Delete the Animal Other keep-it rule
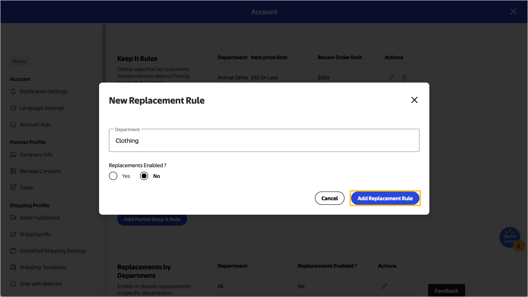The width and height of the screenshot is (528, 297). pyautogui.click(x=404, y=78)
